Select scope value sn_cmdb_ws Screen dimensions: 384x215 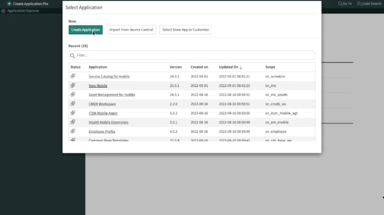[276, 104]
